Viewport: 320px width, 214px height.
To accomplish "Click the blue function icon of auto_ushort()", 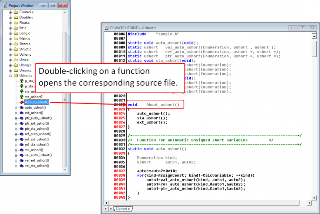I will click(22, 107).
